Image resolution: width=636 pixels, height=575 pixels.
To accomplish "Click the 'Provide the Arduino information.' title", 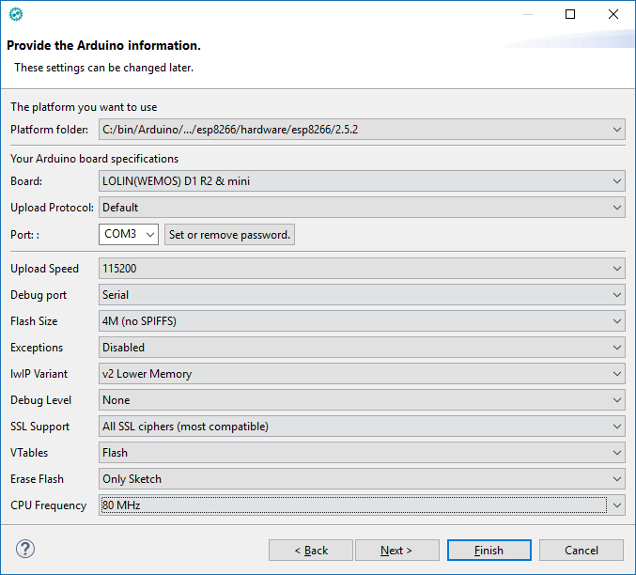I will pyautogui.click(x=104, y=45).
